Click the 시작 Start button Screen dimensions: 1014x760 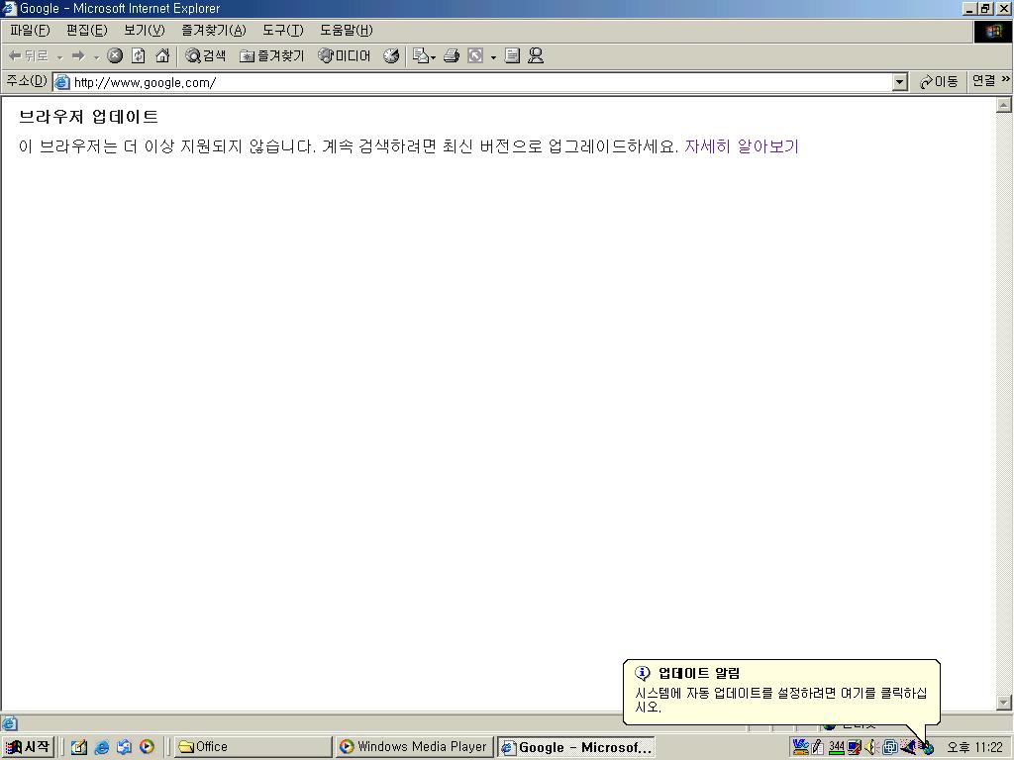(28, 747)
